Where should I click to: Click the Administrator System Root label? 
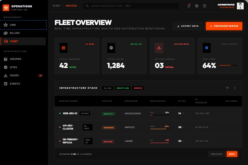pos(226,6)
